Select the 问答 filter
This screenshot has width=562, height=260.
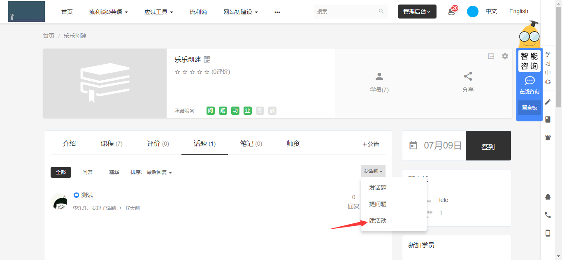pos(87,172)
